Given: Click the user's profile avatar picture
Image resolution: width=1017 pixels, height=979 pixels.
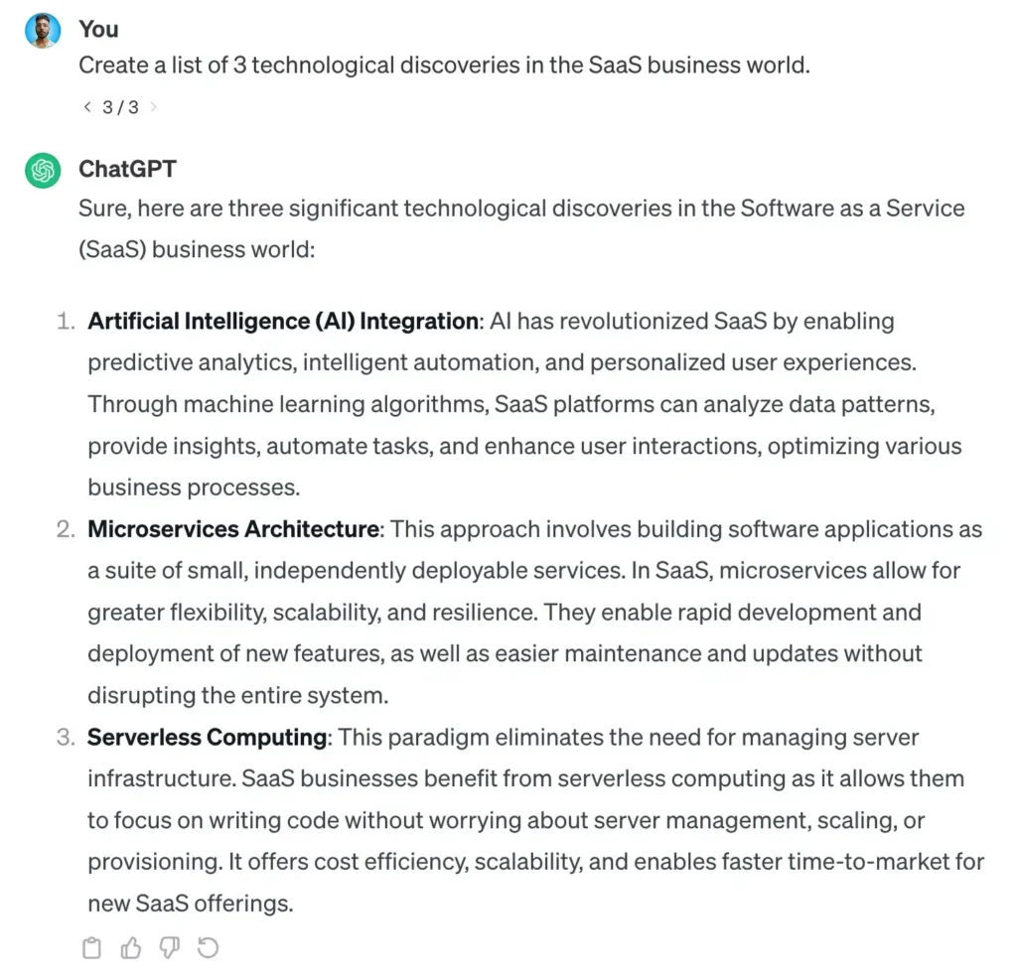Looking at the screenshot, I should [x=42, y=30].
